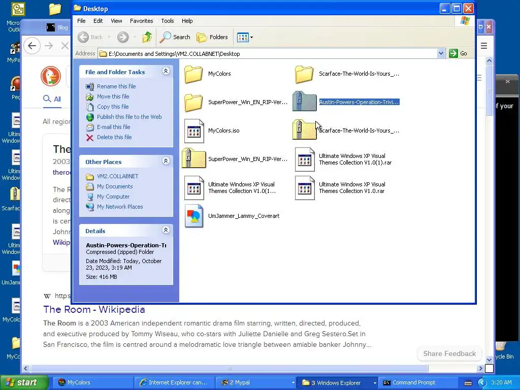Go to My Documents link
Viewport: 520px width, 390px height.
tap(114, 186)
